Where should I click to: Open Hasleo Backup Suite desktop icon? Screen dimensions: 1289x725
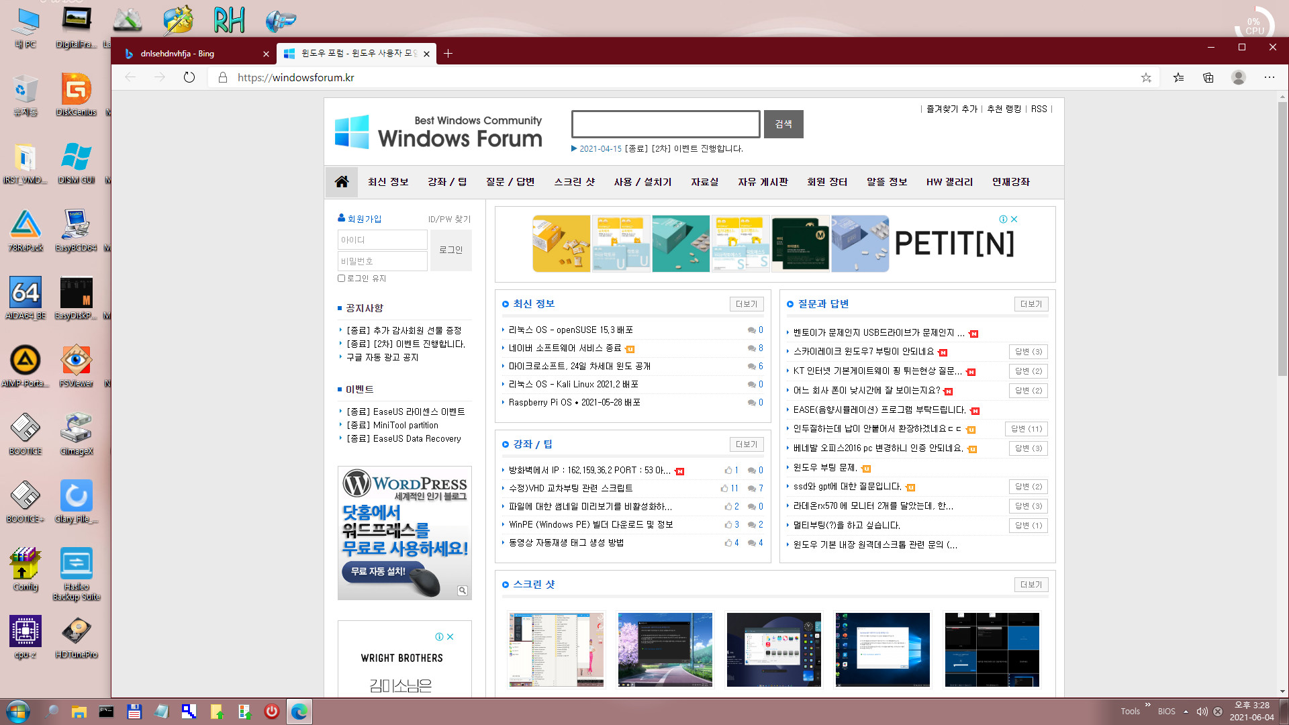click(76, 574)
